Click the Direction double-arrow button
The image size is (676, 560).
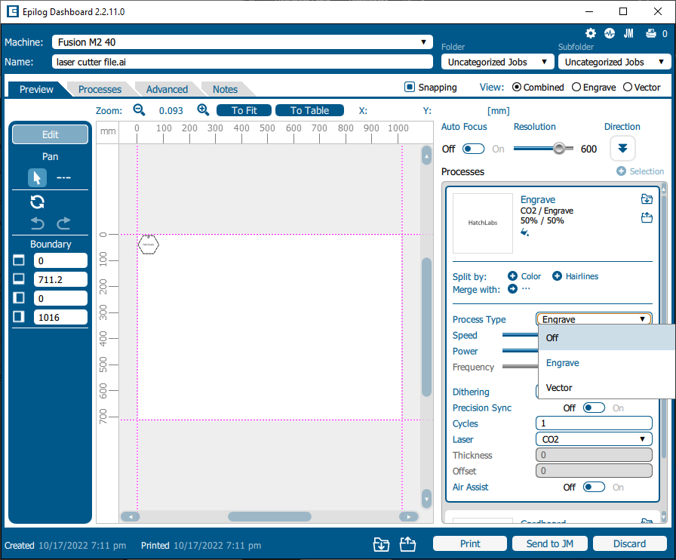pyautogui.click(x=622, y=149)
